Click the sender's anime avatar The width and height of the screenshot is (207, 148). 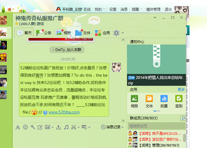click(x=116, y=67)
